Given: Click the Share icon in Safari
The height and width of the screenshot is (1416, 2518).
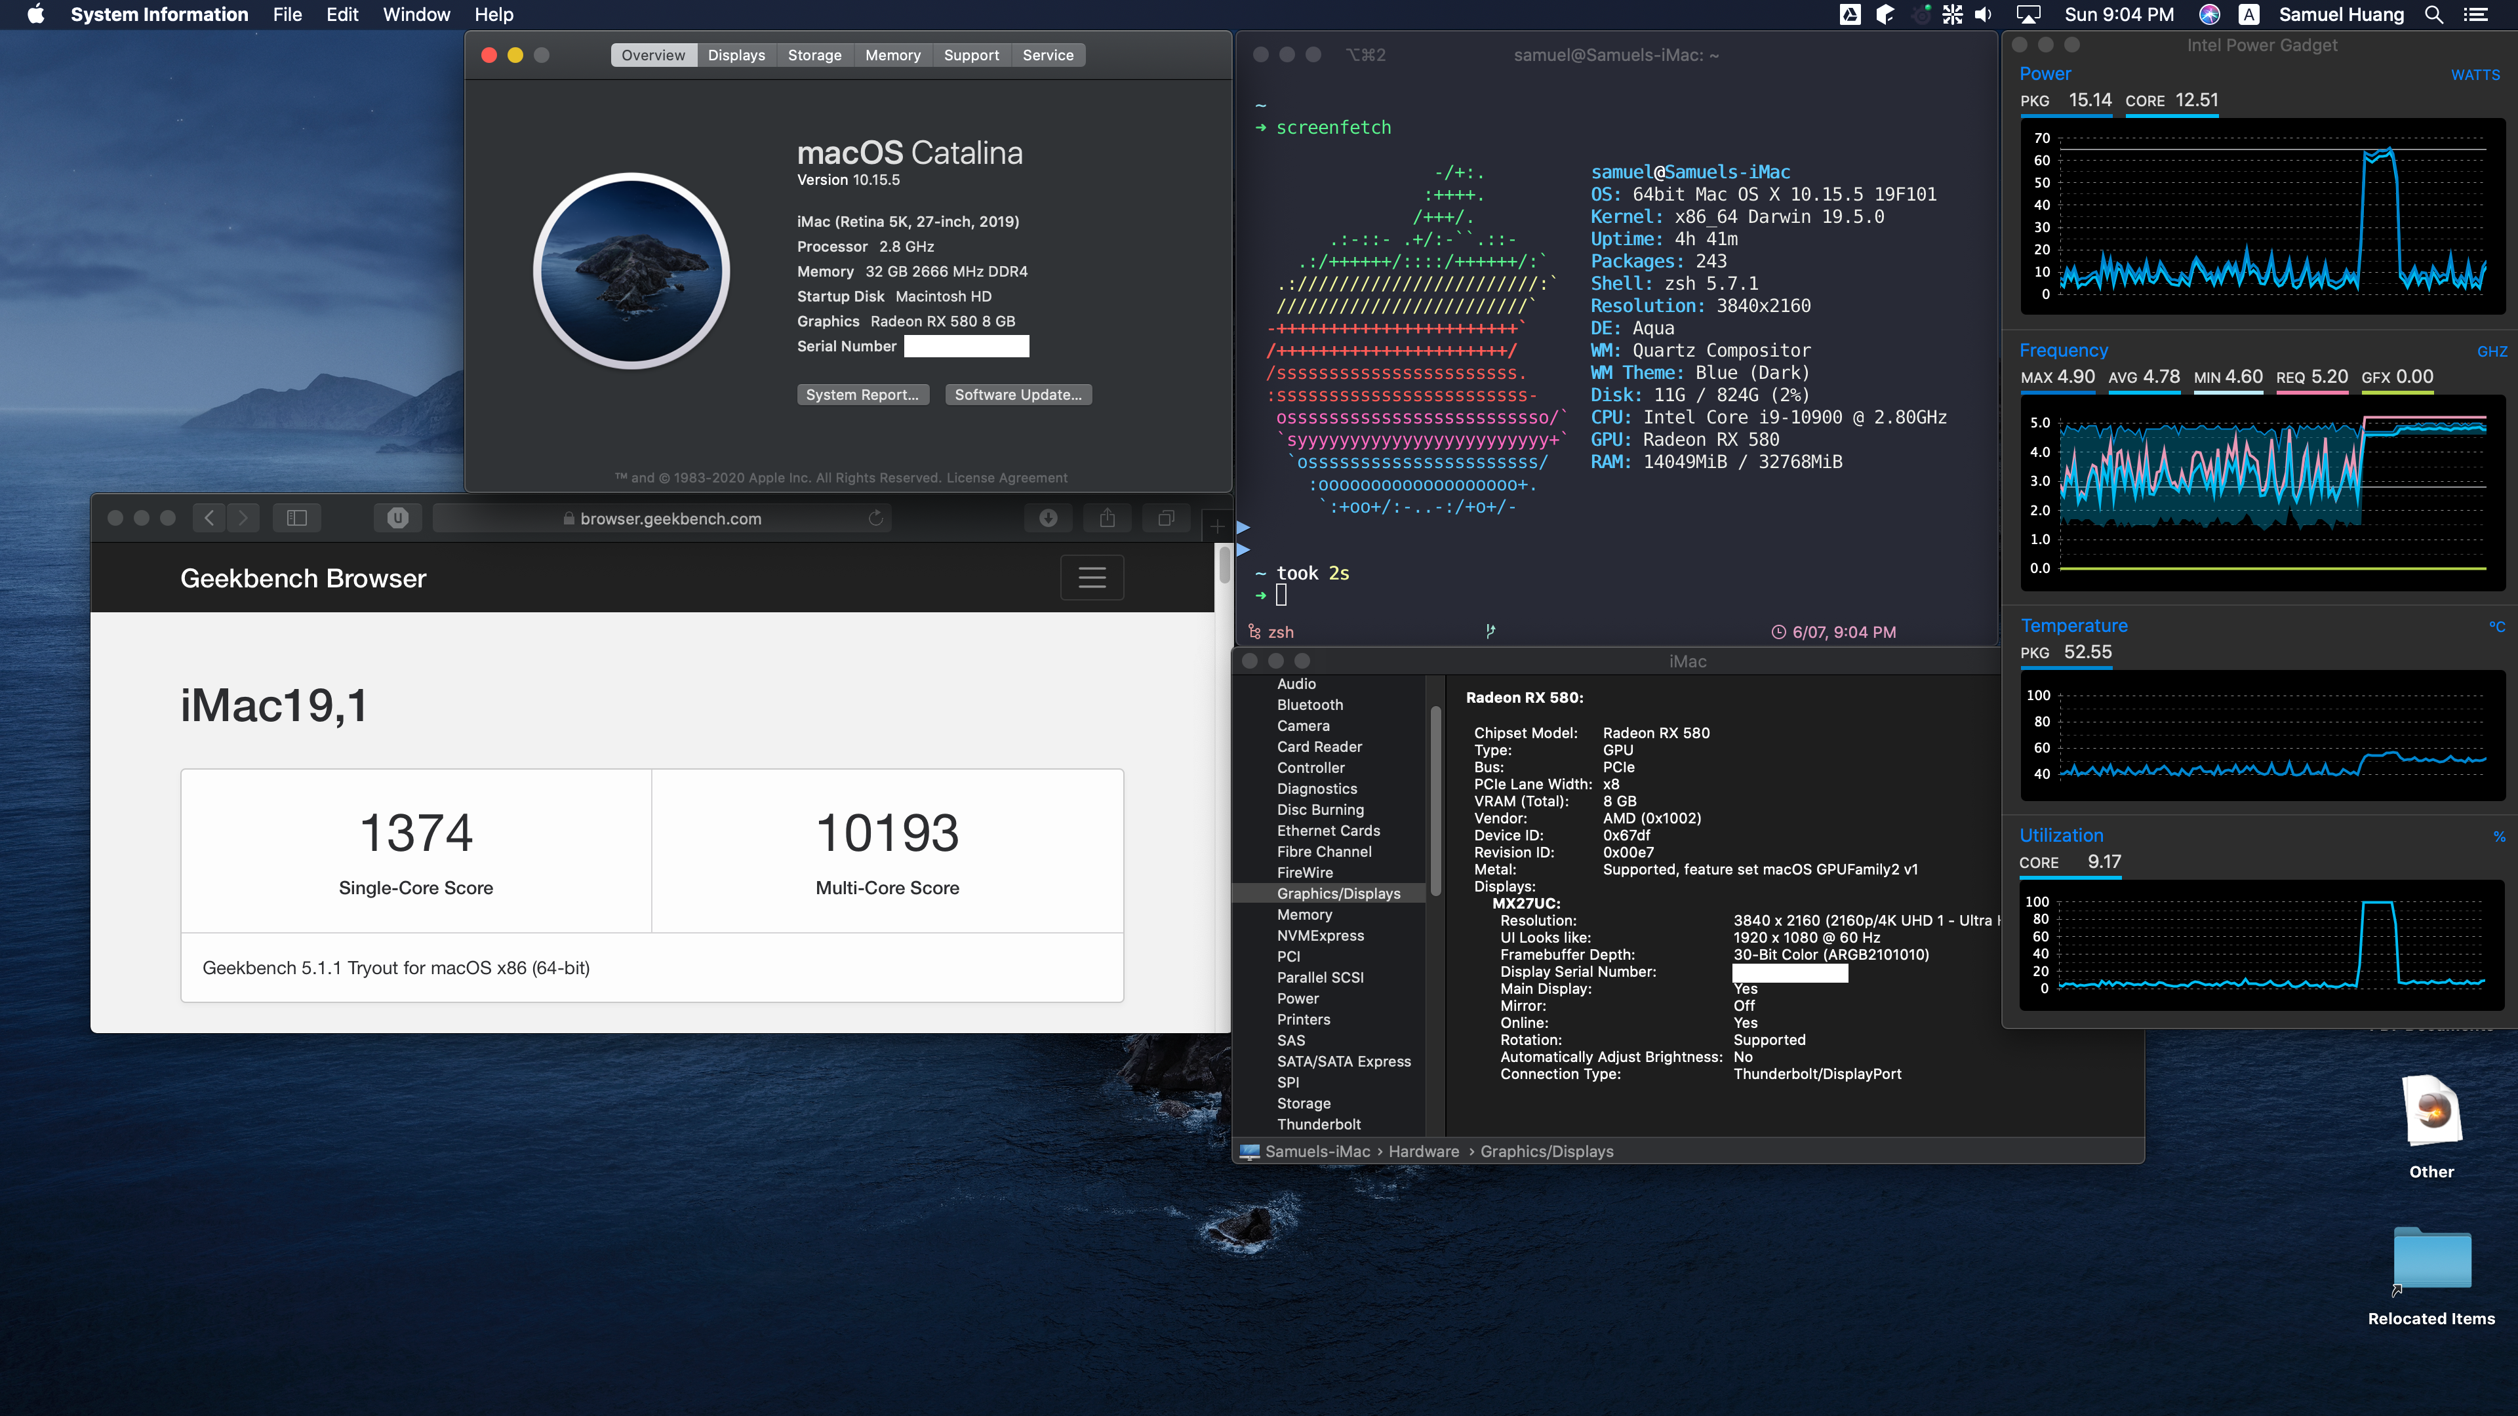Looking at the screenshot, I should pos(1106,518).
